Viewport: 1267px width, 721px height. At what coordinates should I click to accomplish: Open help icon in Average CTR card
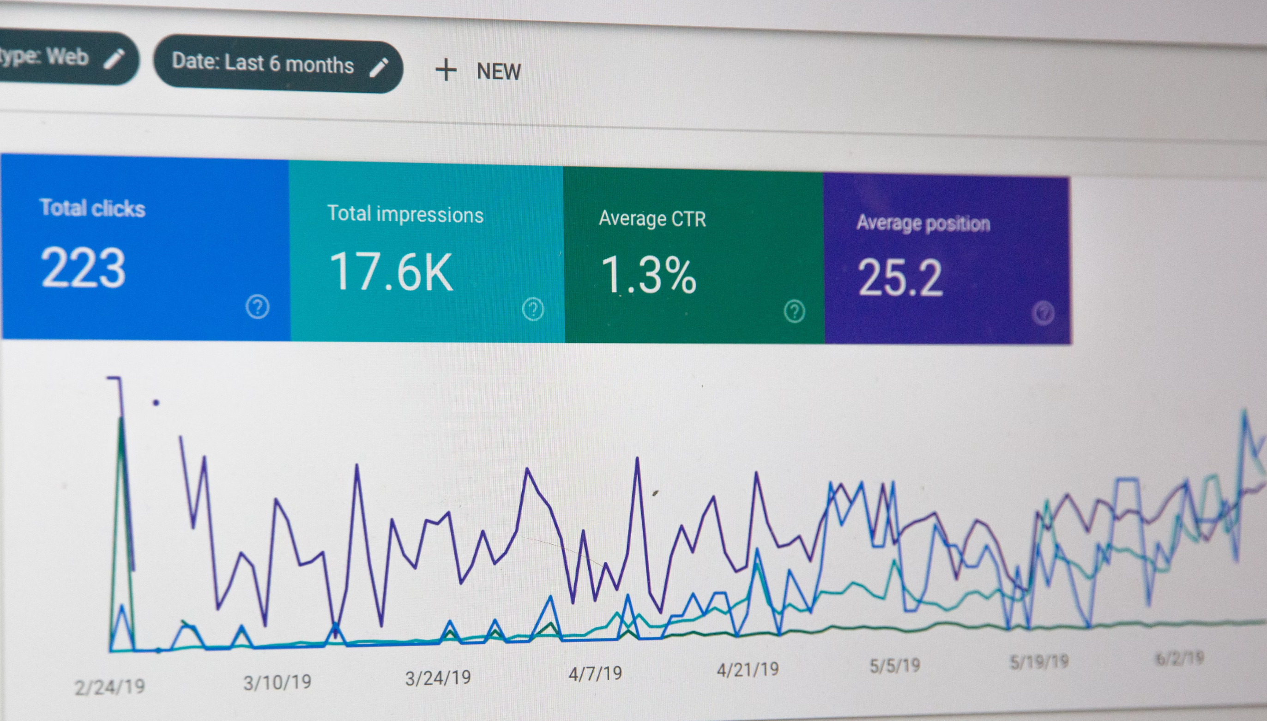coord(795,311)
